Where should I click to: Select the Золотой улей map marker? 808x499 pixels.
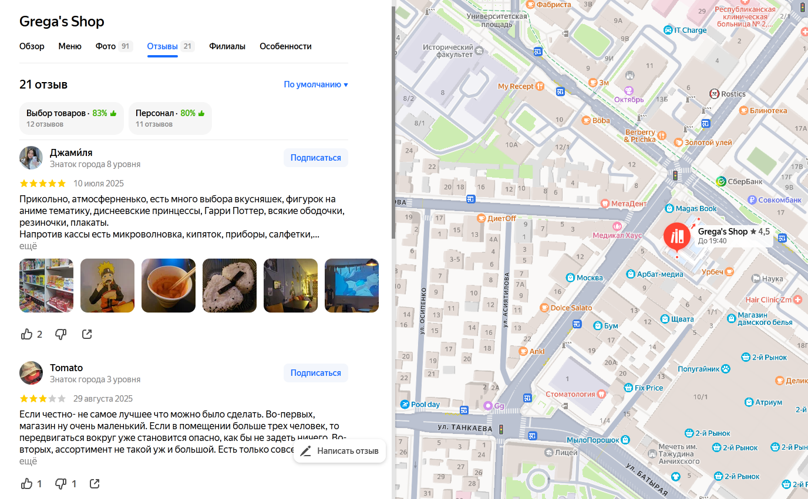pyautogui.click(x=678, y=142)
